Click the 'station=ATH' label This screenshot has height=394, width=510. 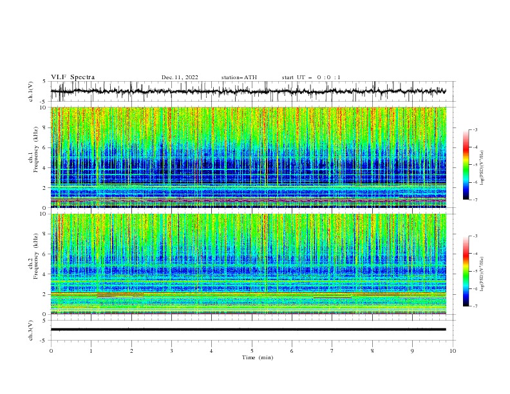tap(239, 77)
